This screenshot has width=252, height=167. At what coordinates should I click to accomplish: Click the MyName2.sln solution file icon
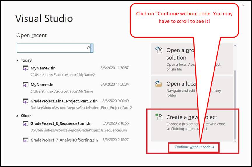tap(26, 68)
